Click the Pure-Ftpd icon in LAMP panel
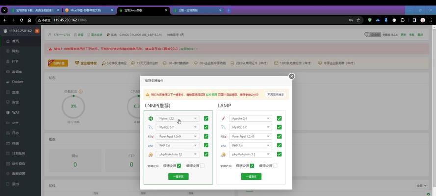 (223, 136)
